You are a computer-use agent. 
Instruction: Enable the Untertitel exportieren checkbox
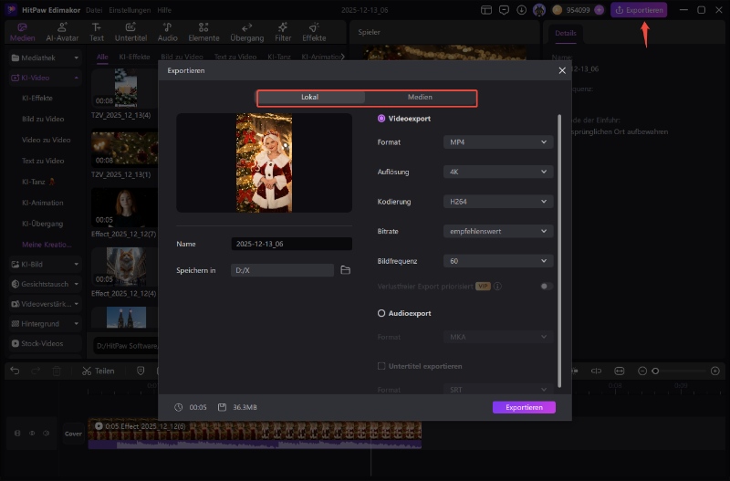tap(381, 366)
